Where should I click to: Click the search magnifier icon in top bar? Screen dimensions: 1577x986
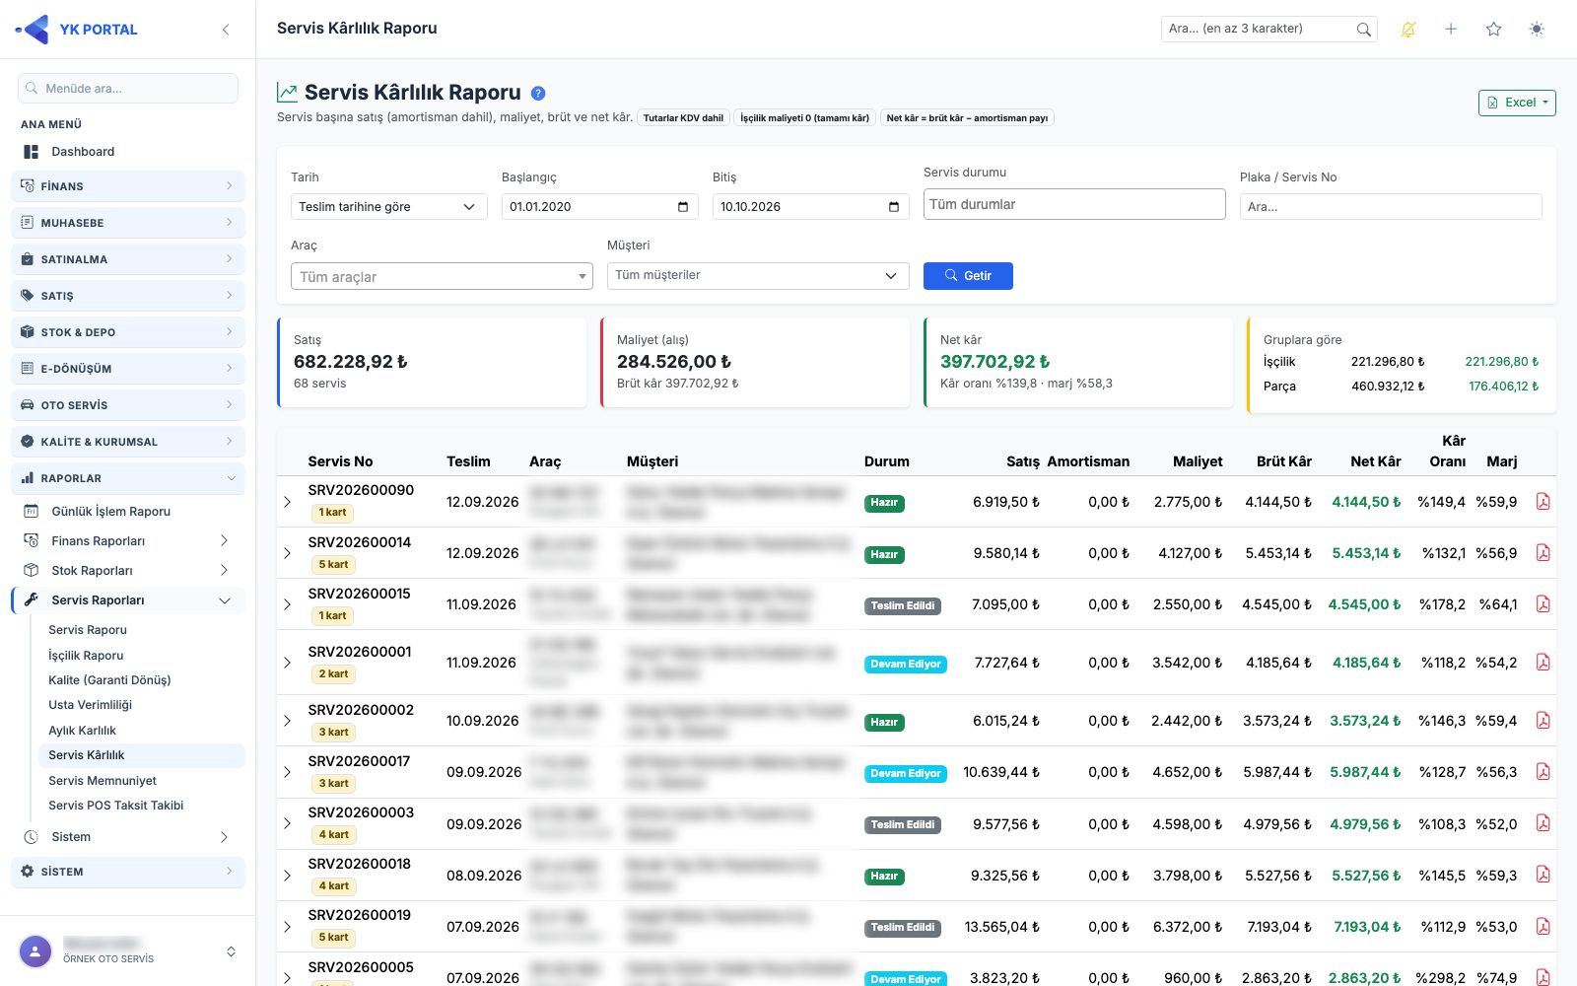click(x=1363, y=30)
